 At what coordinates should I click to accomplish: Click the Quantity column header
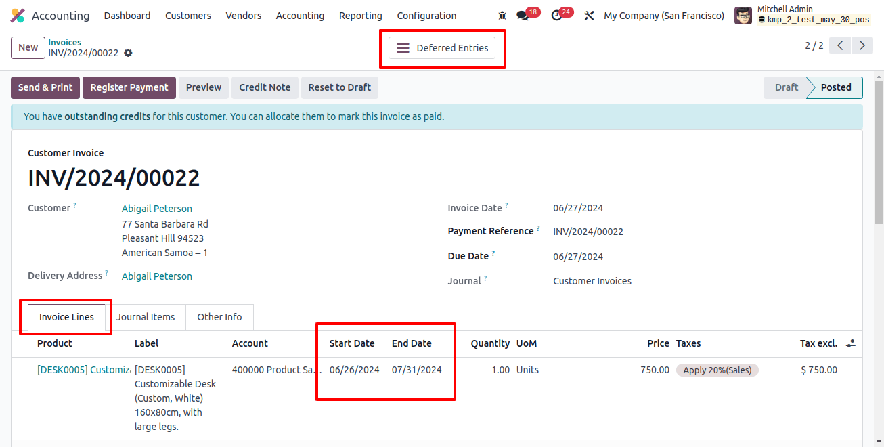(x=490, y=343)
